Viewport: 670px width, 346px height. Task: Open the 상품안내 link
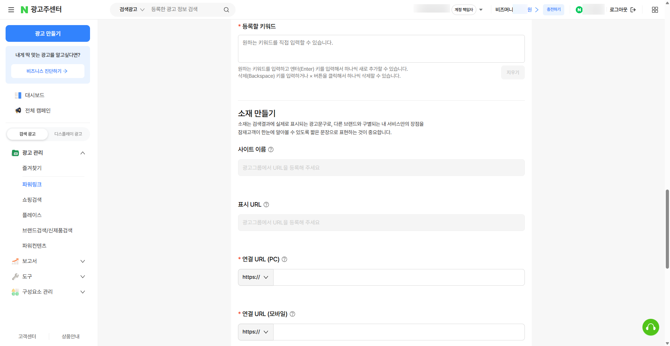click(70, 336)
